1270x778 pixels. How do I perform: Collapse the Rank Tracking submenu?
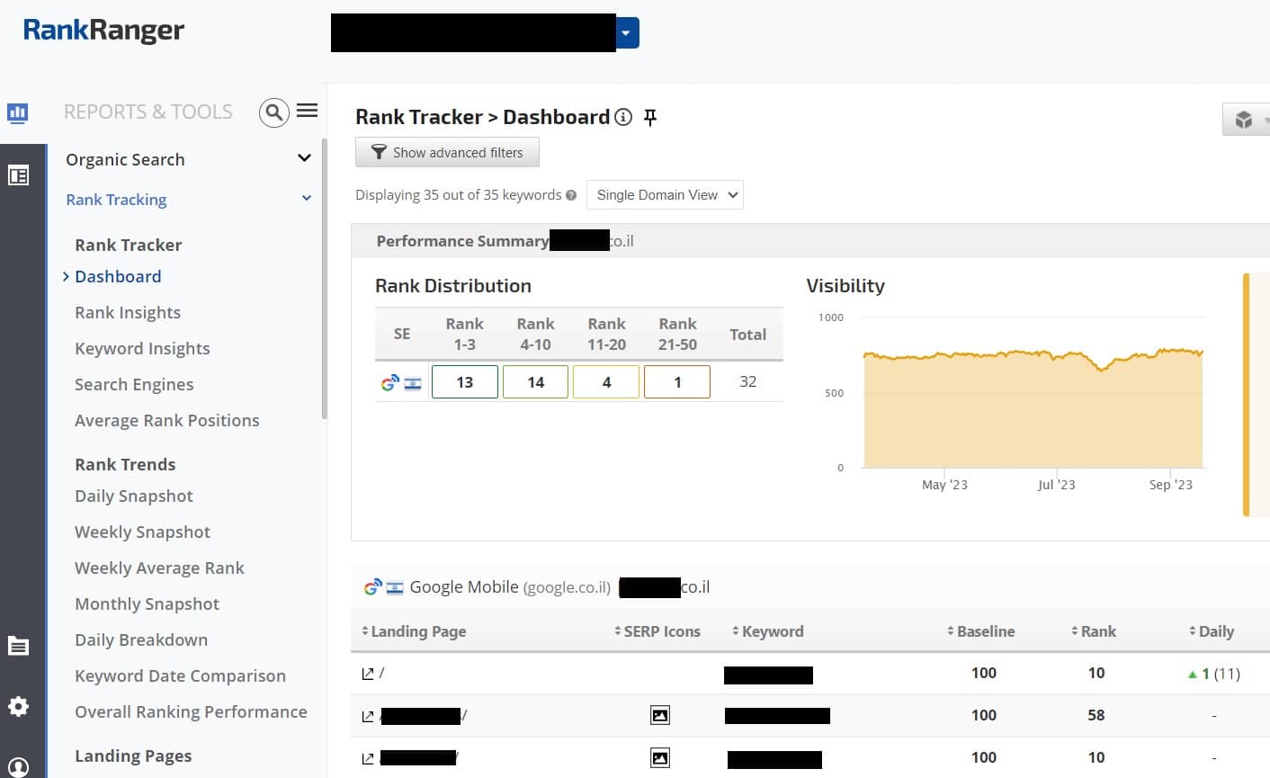[x=306, y=199]
